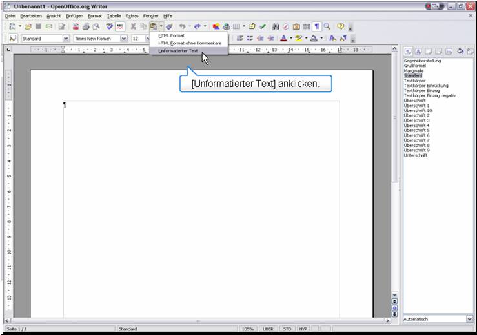477x335 pixels.
Task: Click the font color A icon
Action: 283,39
